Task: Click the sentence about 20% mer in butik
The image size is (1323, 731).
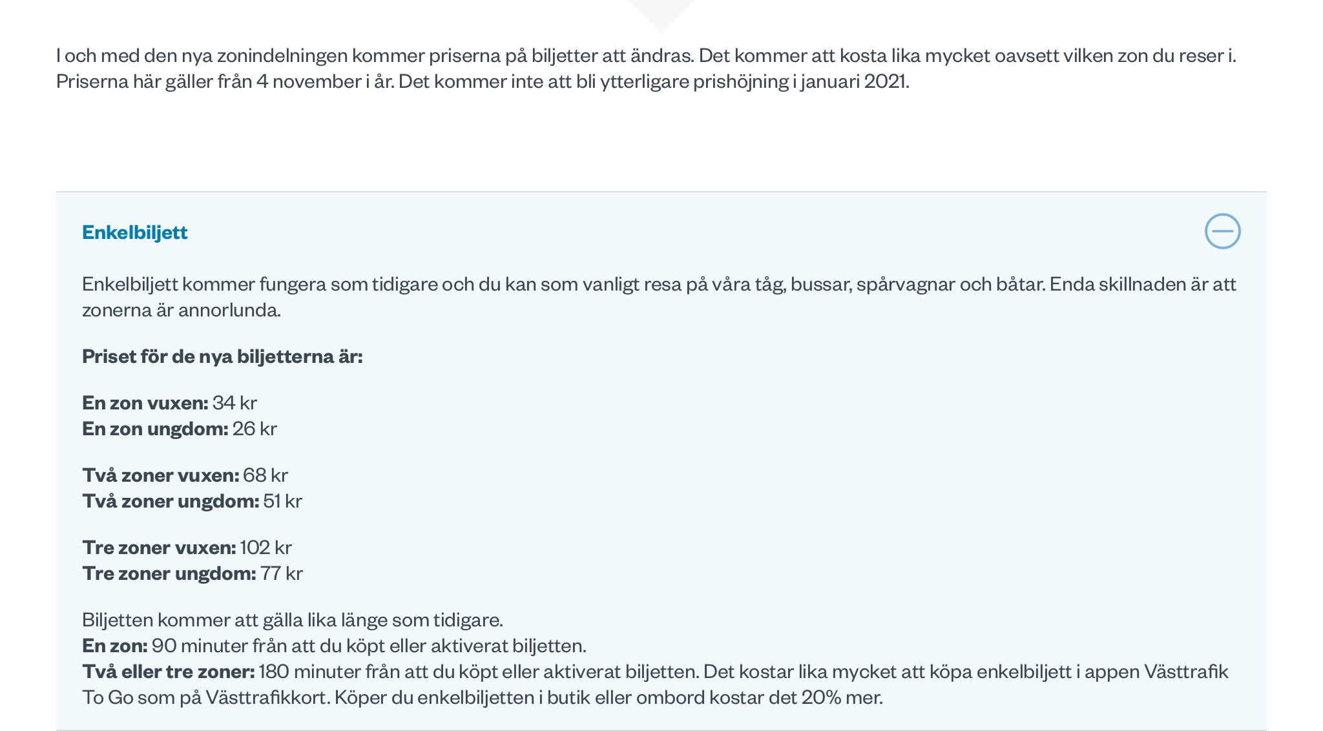Action: tap(607, 697)
